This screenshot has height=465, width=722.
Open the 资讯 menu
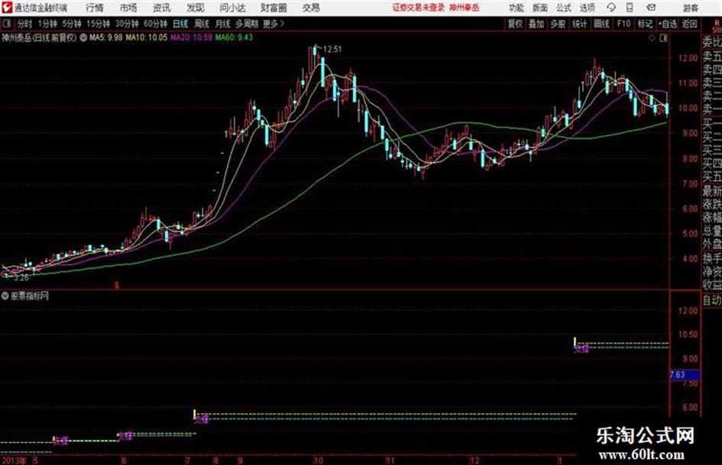point(162,8)
